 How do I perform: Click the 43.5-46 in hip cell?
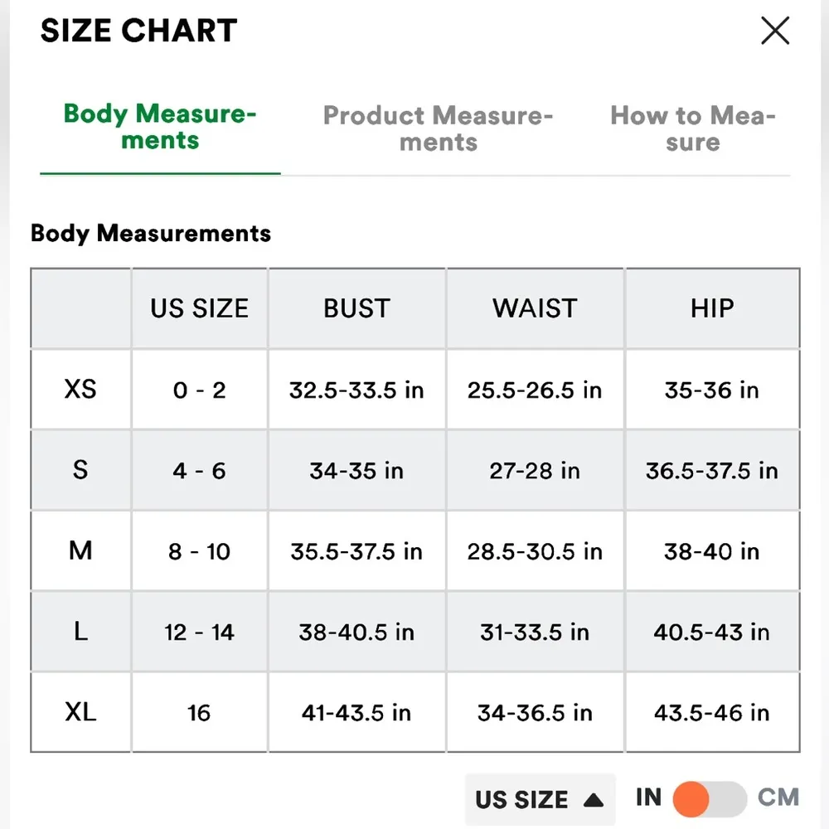click(x=712, y=712)
